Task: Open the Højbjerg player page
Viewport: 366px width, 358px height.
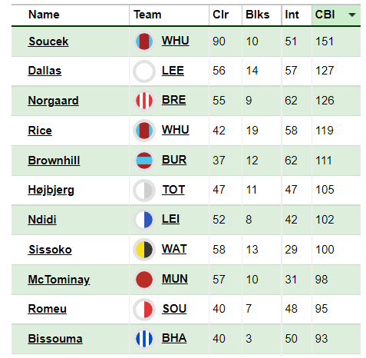Action: click(51, 191)
